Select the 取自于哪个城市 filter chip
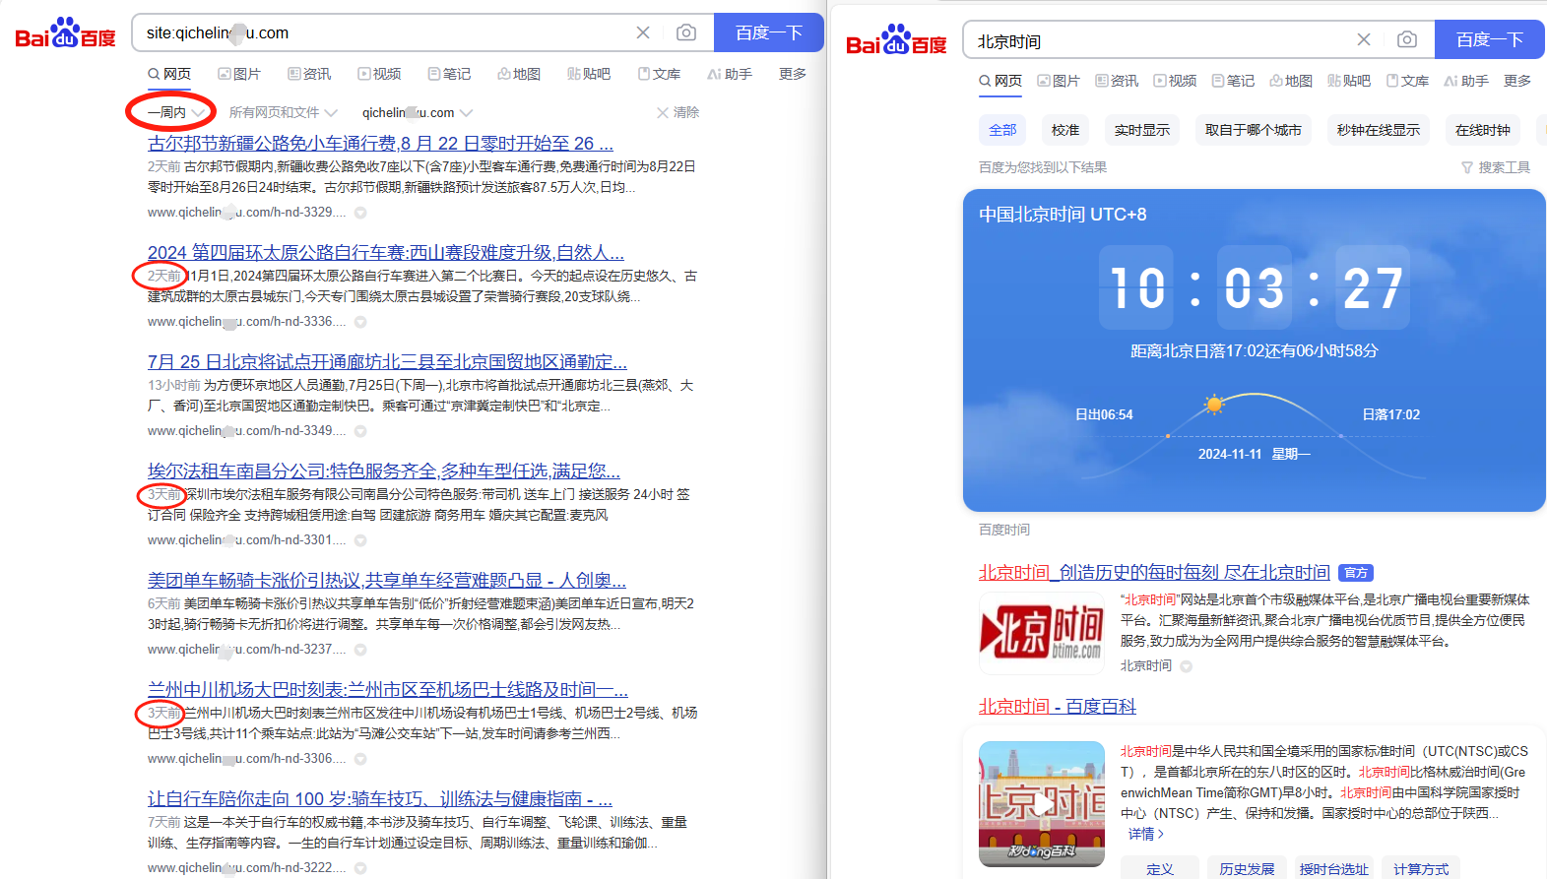The width and height of the screenshot is (1547, 879). [x=1254, y=130]
